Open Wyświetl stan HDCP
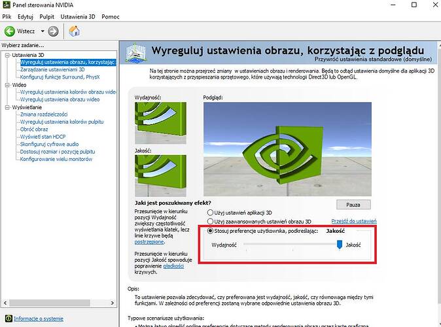The image size is (441, 327). [x=43, y=137]
